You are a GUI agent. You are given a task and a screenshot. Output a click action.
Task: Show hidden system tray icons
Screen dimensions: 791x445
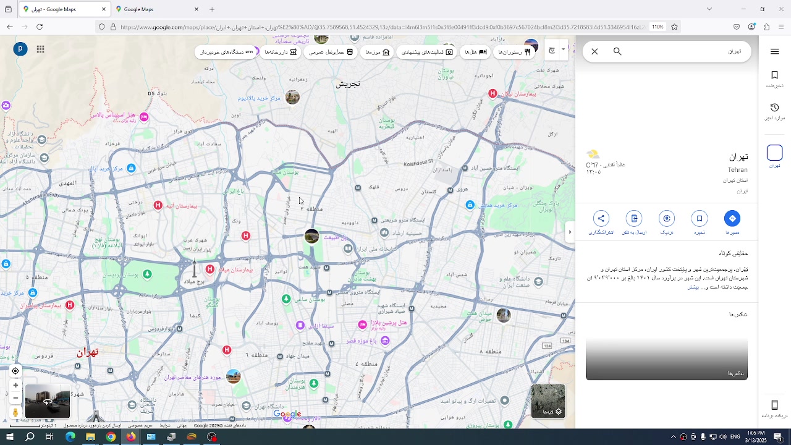coord(673,437)
